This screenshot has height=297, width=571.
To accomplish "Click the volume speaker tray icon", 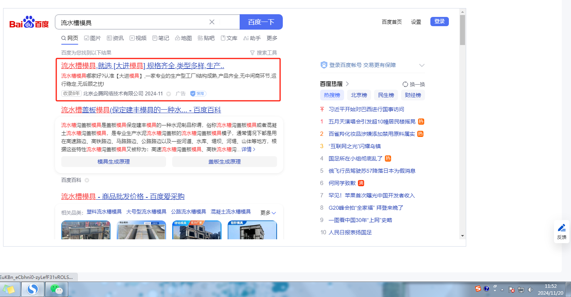I will click(530, 290).
